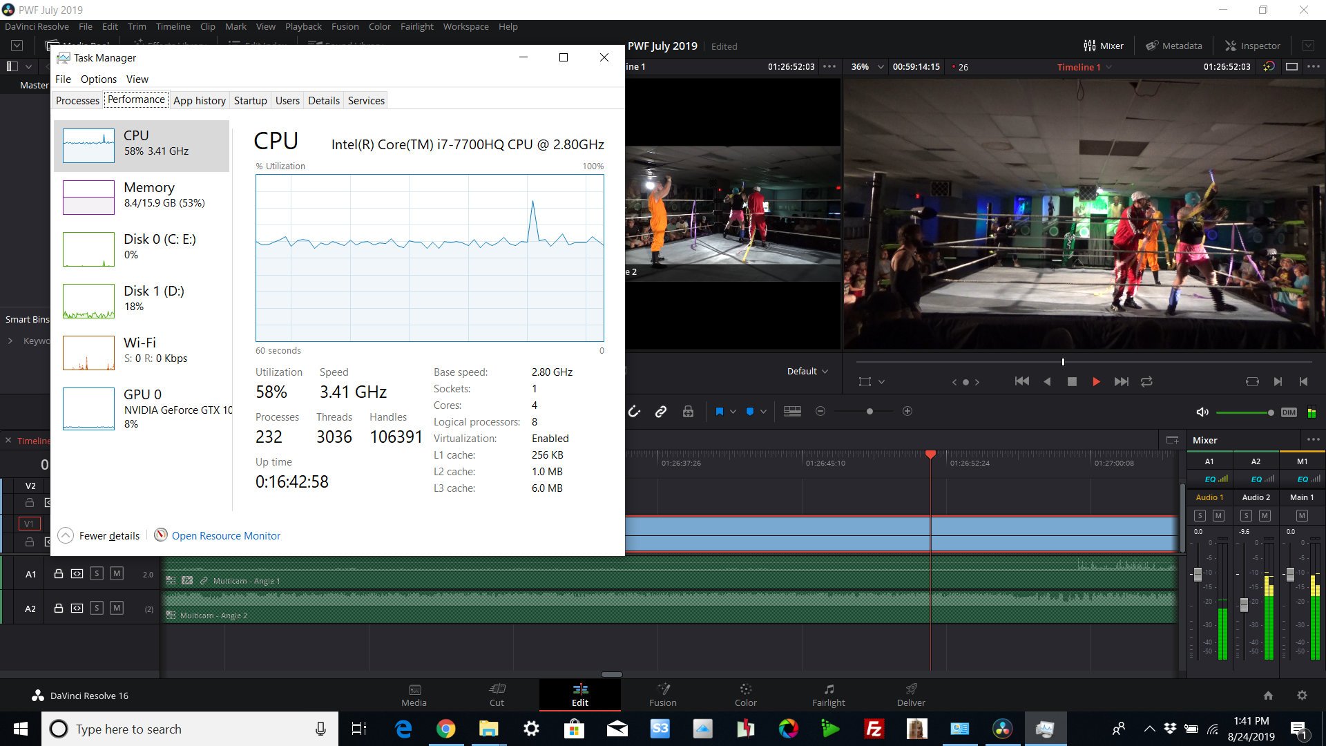This screenshot has height=746, width=1326.
Task: Lock audio track A1
Action: (x=59, y=573)
